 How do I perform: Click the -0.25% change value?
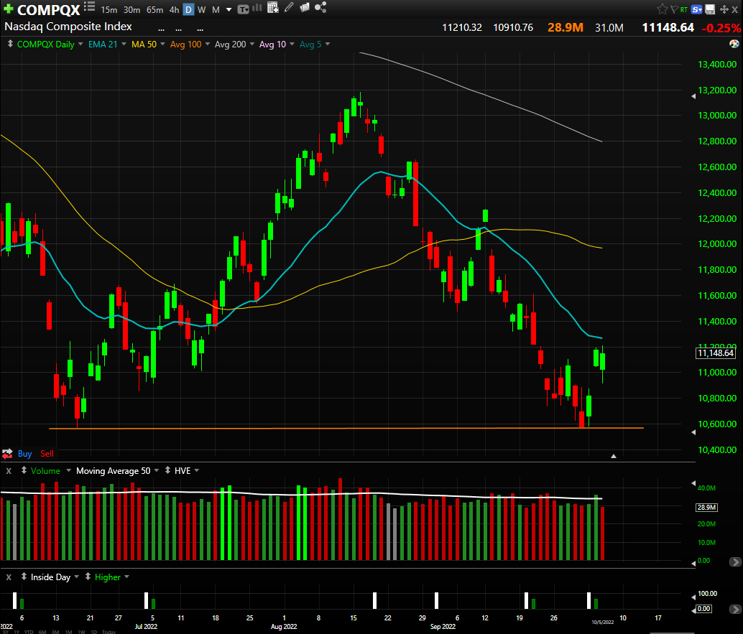pyautogui.click(x=721, y=28)
